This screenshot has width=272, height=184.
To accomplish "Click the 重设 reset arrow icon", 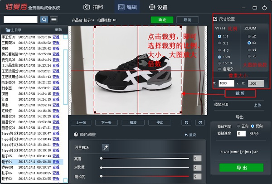I will (186, 135).
